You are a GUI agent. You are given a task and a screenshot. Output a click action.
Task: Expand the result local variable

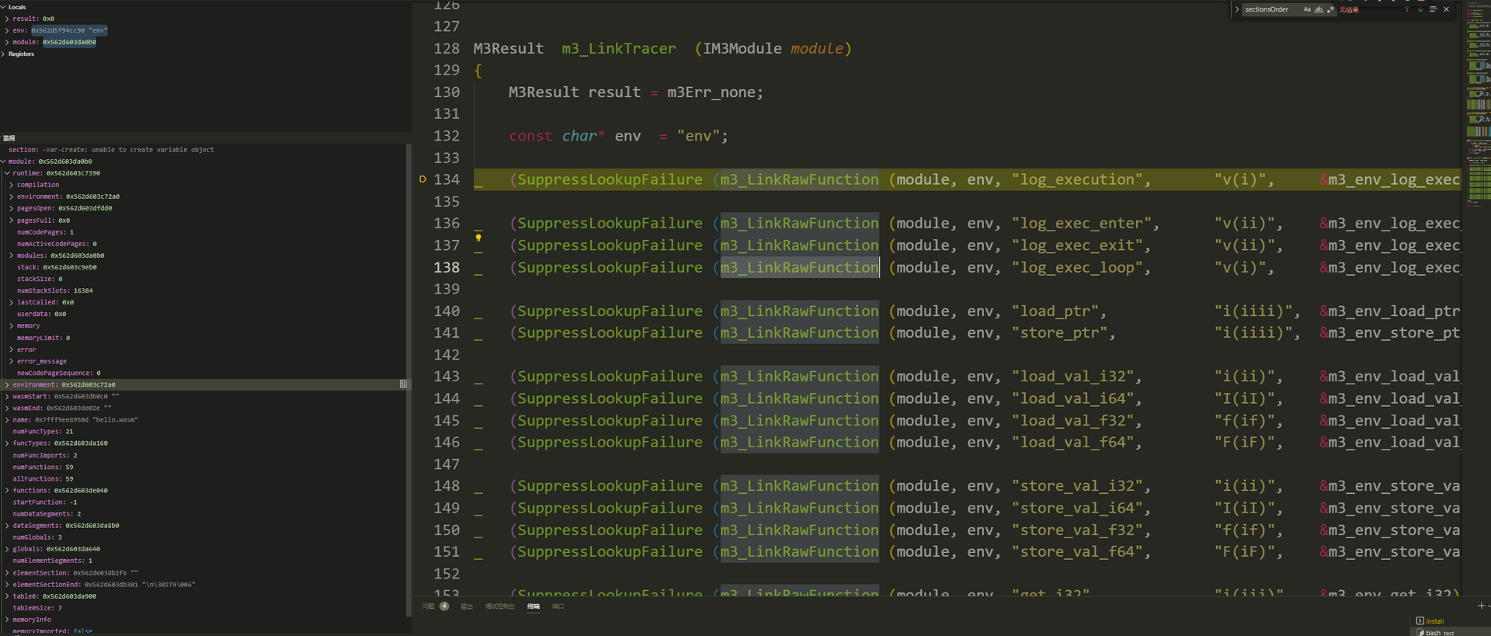(x=7, y=19)
